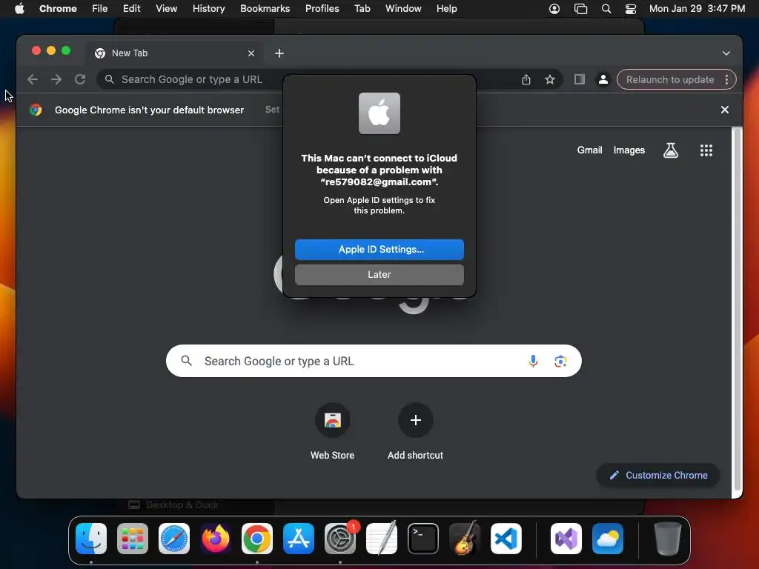Screen dimensions: 759x569
Task: Open Terminal from the Dock
Action: click(x=423, y=539)
